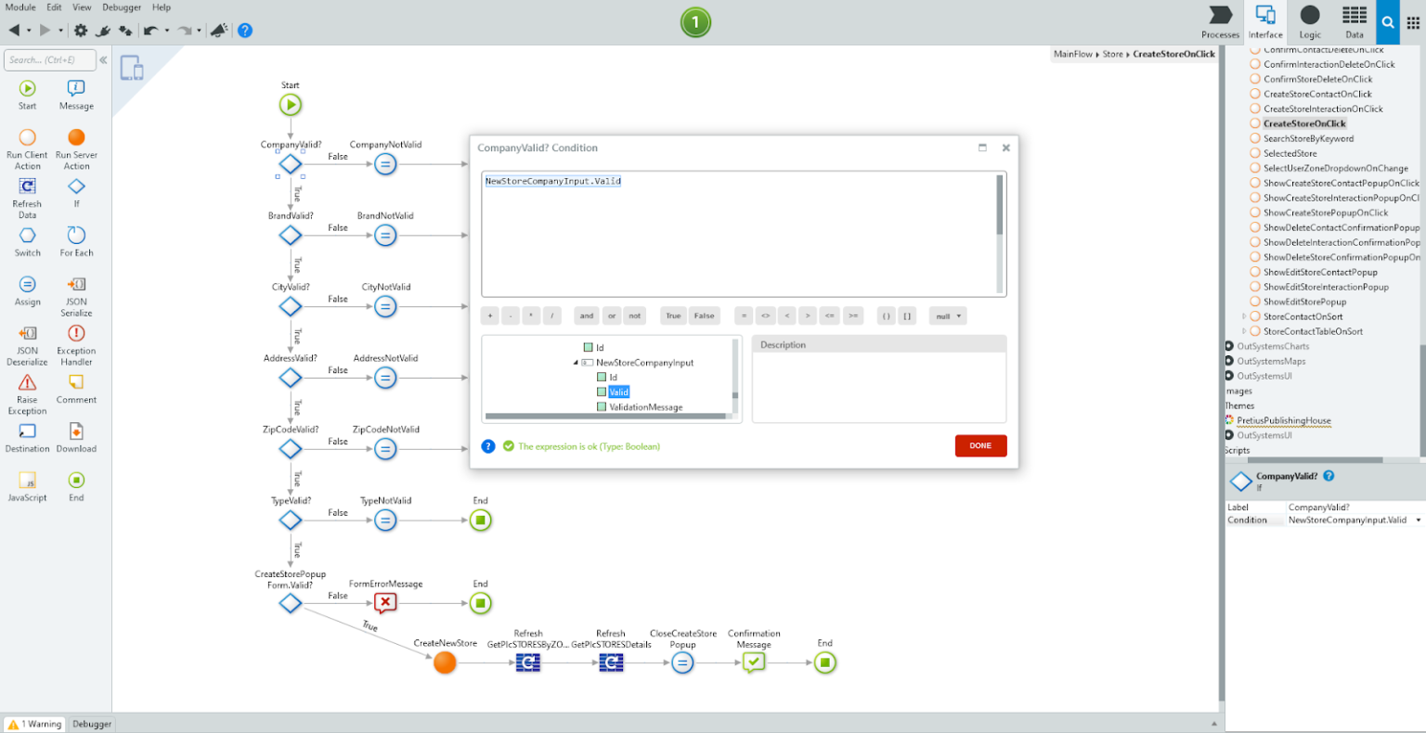Collapse NewStoreCompanyInput in the expression tree
Image resolution: width=1426 pixels, height=733 pixels.
pyautogui.click(x=575, y=362)
